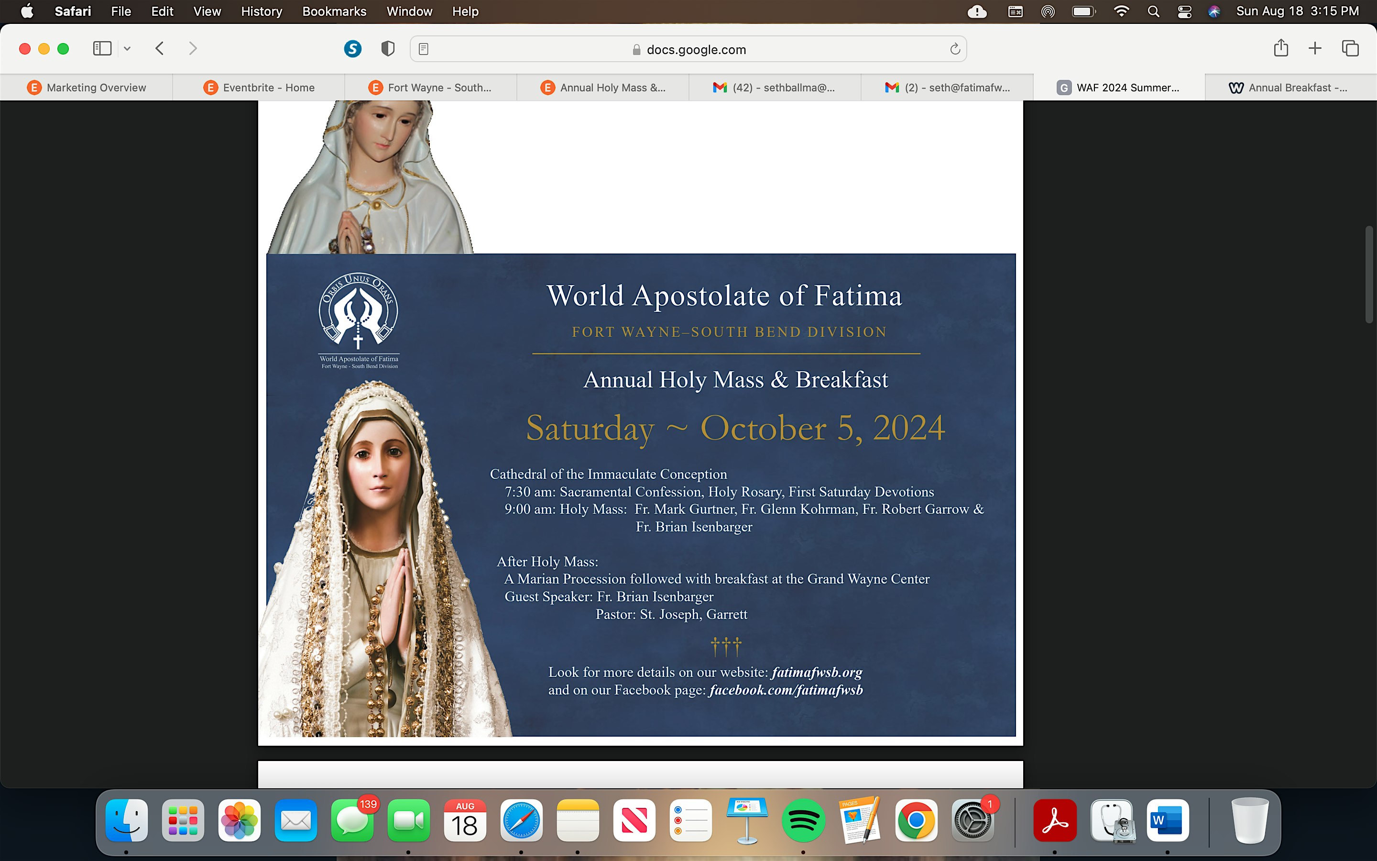Switch to the Fort Wayne - South... tab
The width and height of the screenshot is (1377, 861).
431,88
